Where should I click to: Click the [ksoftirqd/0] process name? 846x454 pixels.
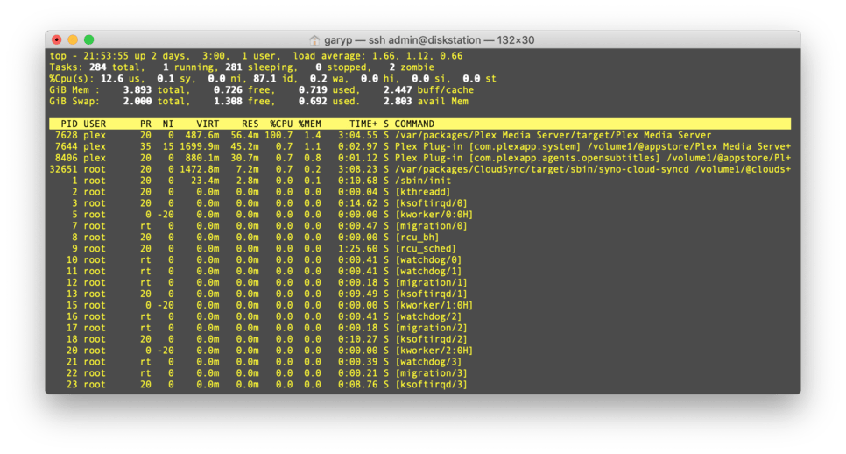tap(431, 203)
